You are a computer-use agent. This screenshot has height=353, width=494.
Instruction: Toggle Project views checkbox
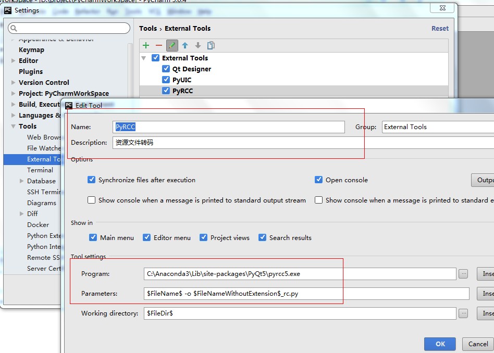click(x=204, y=237)
